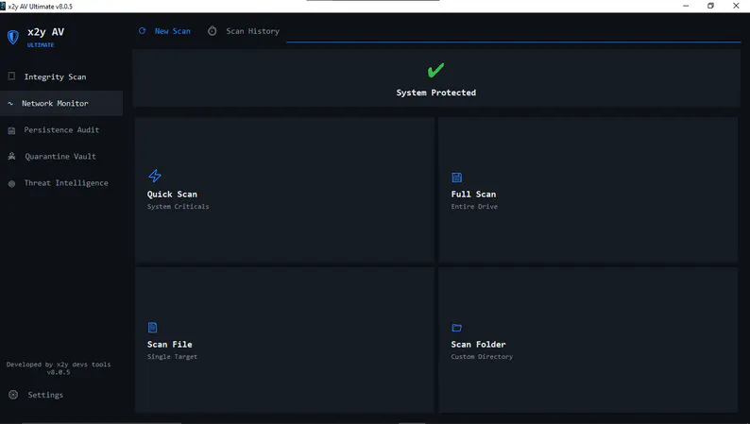This screenshot has height=424, width=750.
Task: Click the Entire Drive subtitle
Action: pyautogui.click(x=474, y=207)
